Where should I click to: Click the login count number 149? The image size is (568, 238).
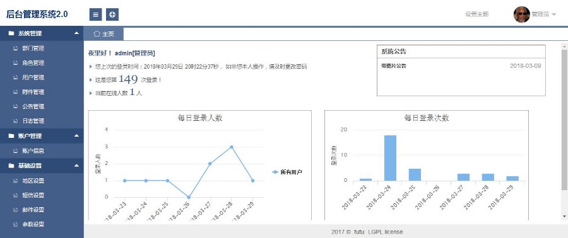pos(128,79)
